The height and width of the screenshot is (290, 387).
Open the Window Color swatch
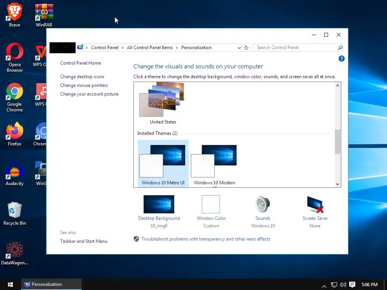tap(211, 204)
